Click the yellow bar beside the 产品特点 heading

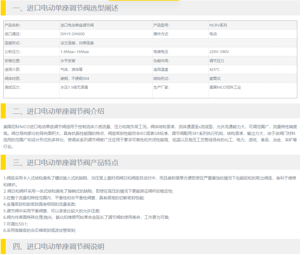3,162
